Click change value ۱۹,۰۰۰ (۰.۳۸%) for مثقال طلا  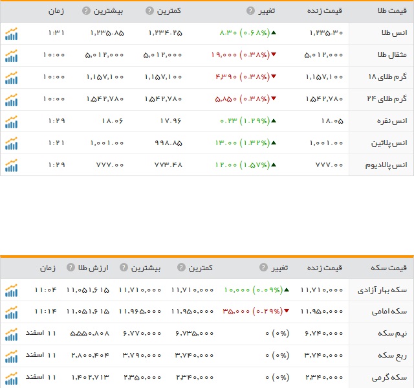240,54
